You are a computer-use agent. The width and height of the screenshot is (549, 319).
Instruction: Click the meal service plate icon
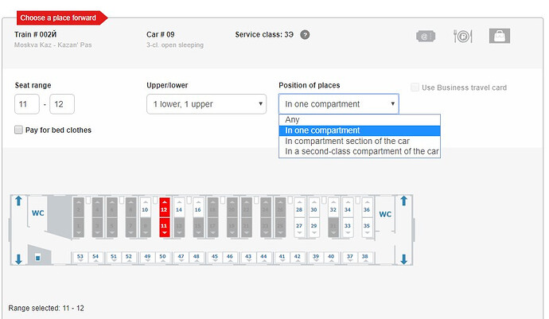(x=463, y=36)
